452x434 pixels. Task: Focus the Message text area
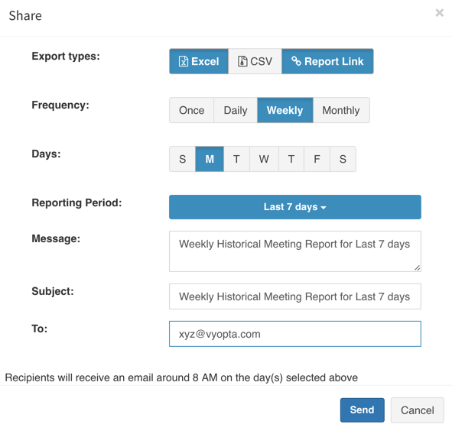coord(295,251)
